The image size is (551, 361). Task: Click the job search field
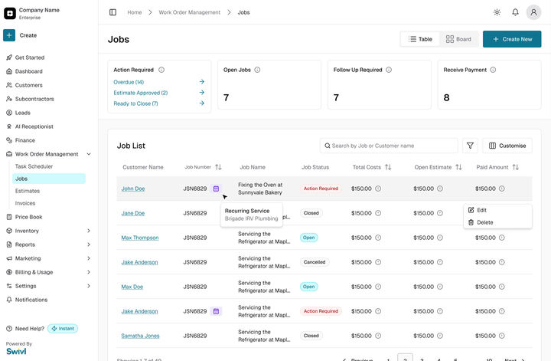(389, 146)
